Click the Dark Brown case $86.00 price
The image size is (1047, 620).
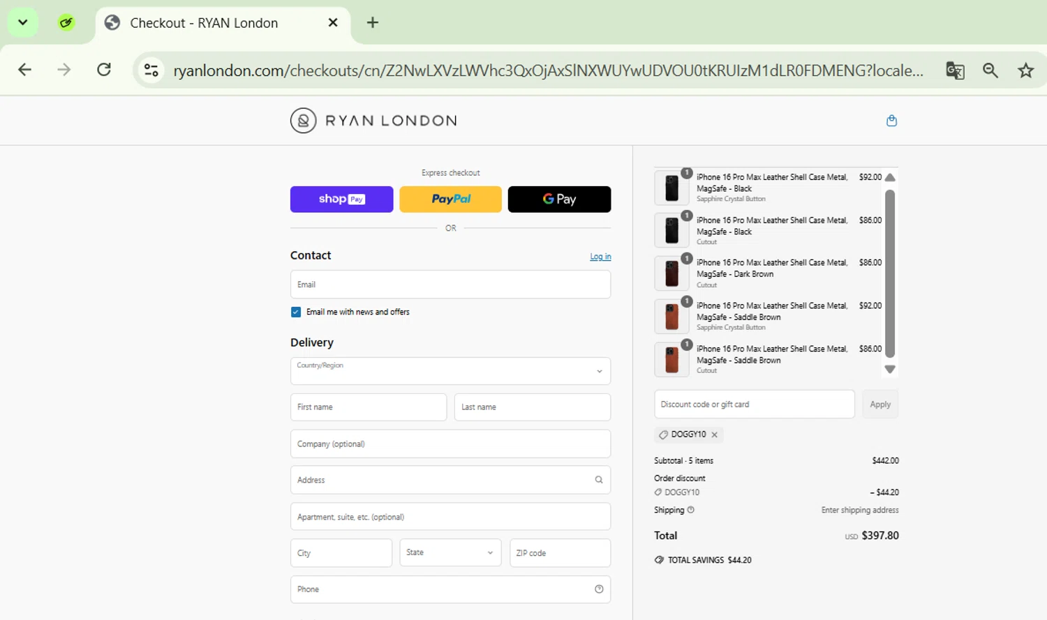(870, 263)
